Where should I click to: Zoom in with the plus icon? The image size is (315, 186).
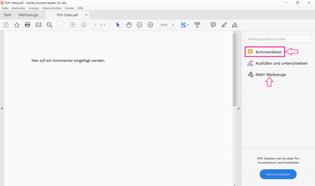(x=150, y=25)
